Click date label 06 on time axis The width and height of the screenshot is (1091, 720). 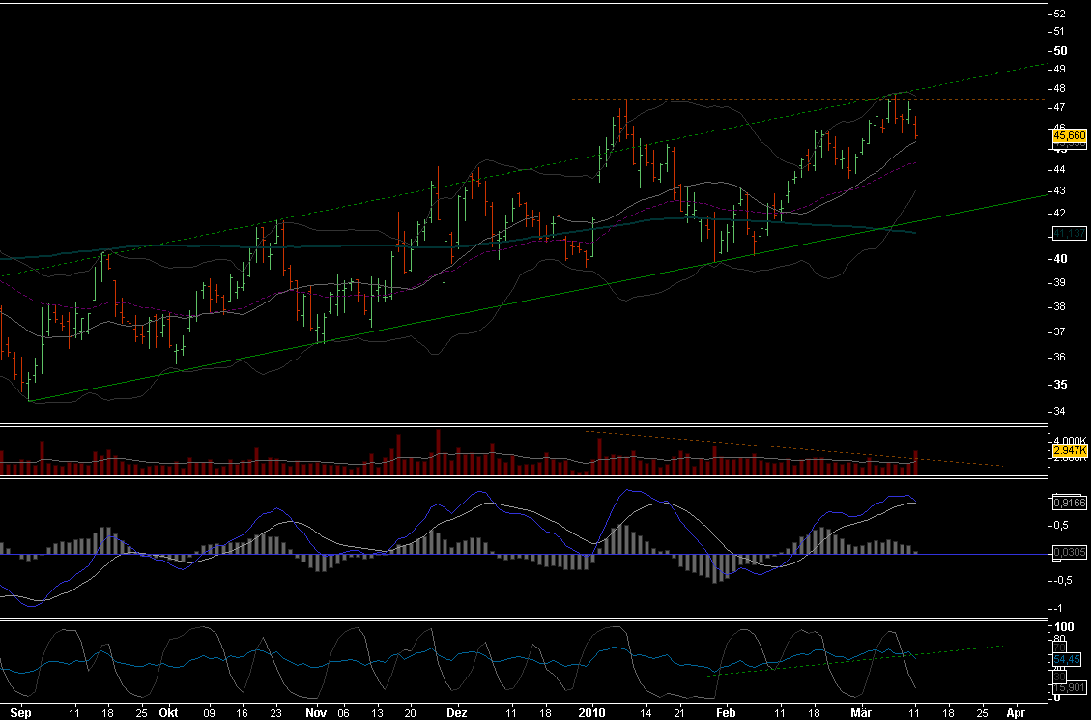point(344,713)
